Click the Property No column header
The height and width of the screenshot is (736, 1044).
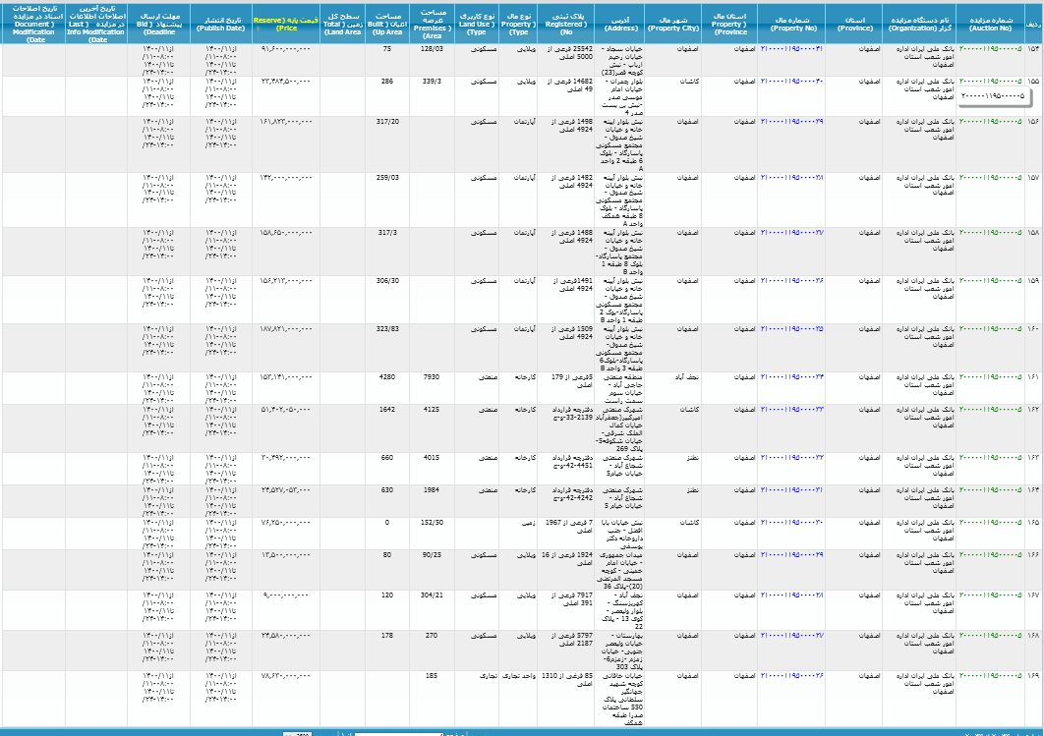(791, 24)
